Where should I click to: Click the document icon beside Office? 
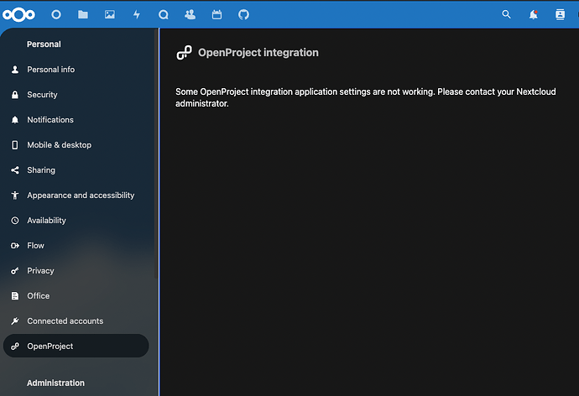(x=15, y=296)
